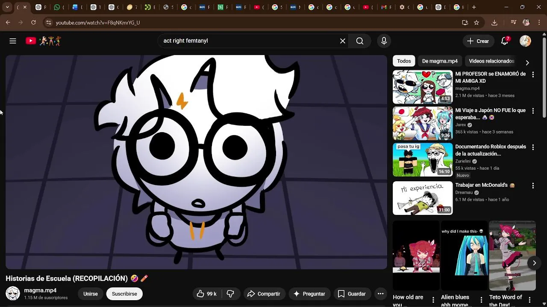This screenshot has width=547, height=307.
Task: Show more shorts with right arrow
Action: tap(534, 263)
